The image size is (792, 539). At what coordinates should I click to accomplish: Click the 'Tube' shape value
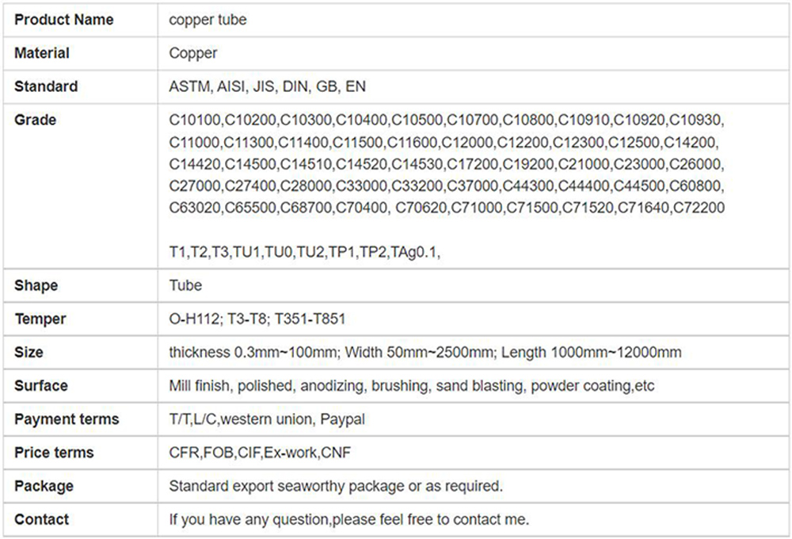(x=185, y=285)
